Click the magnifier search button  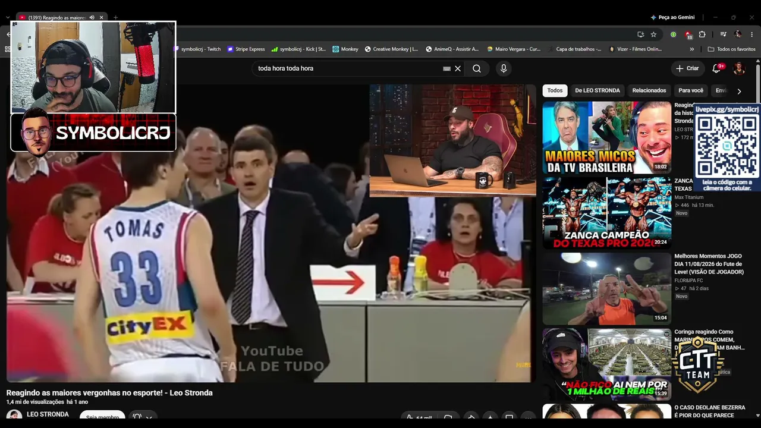point(477,68)
